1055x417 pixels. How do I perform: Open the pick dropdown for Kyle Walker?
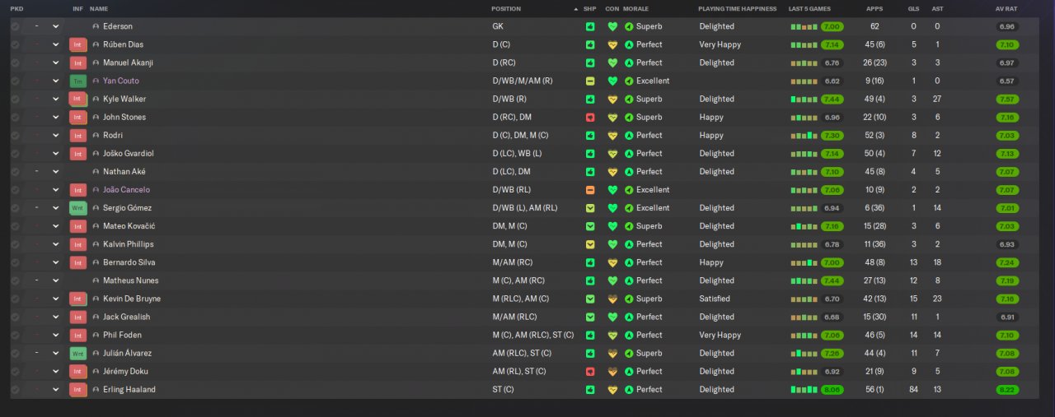tap(55, 99)
